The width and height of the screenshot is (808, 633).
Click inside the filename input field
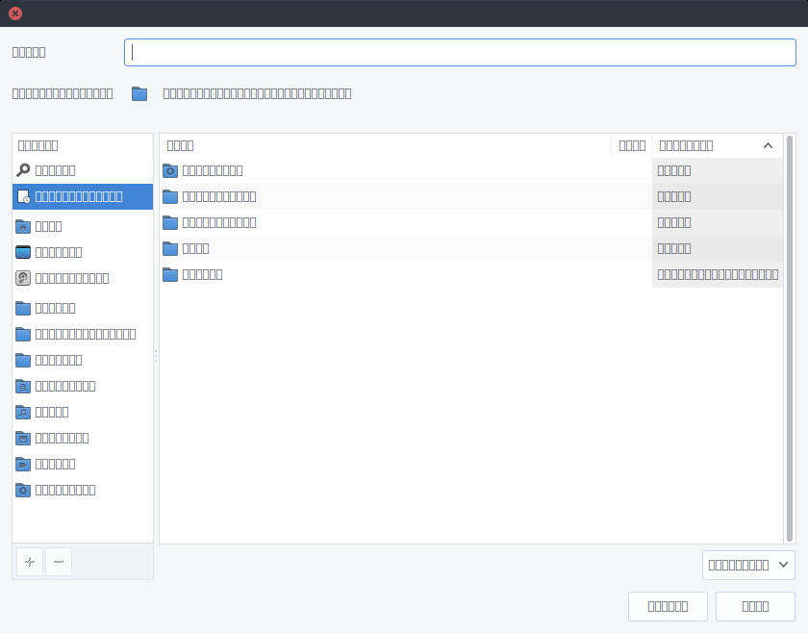tap(460, 52)
